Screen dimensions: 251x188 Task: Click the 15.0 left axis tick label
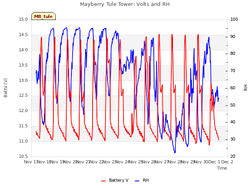[23, 20]
